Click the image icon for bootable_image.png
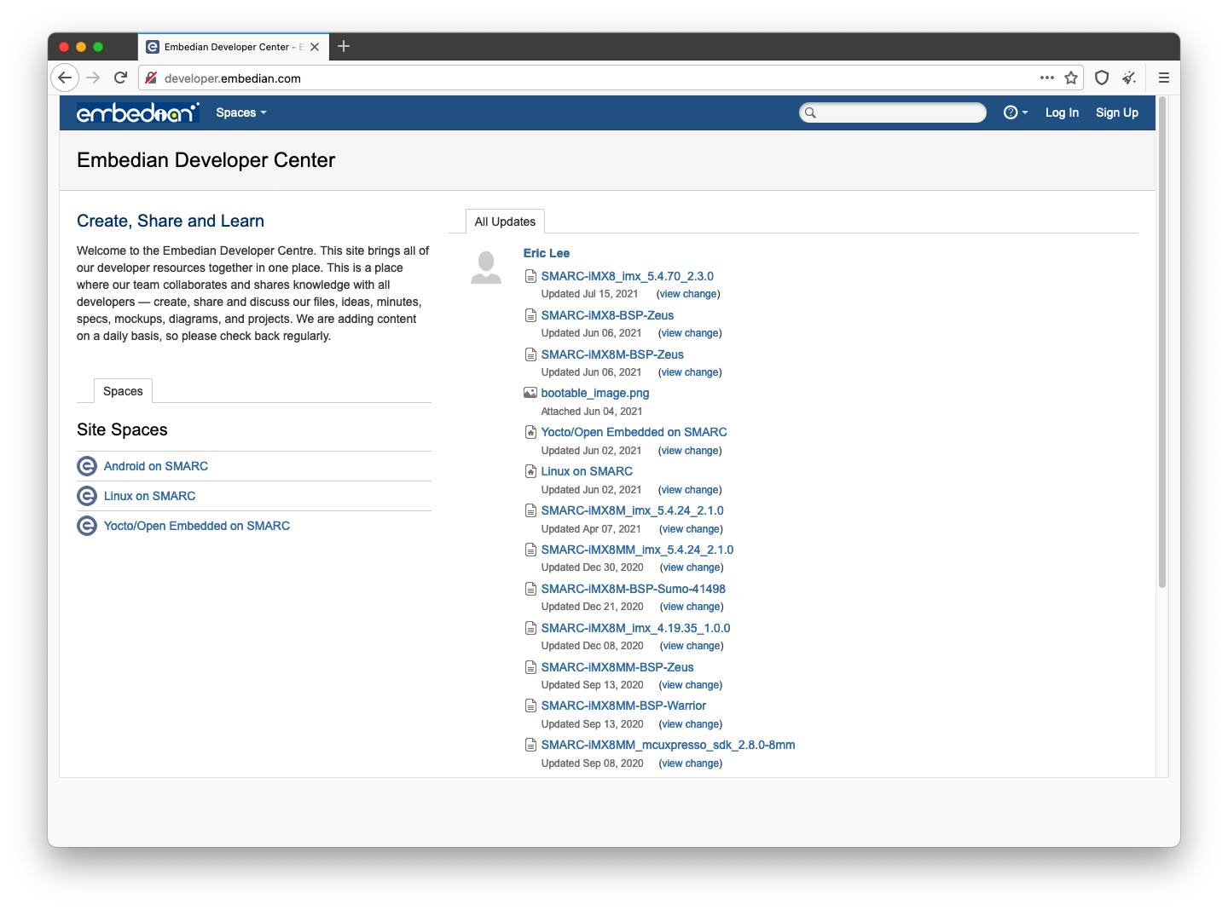 click(530, 393)
